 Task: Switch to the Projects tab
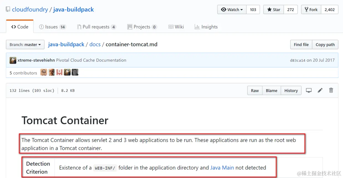(142, 27)
